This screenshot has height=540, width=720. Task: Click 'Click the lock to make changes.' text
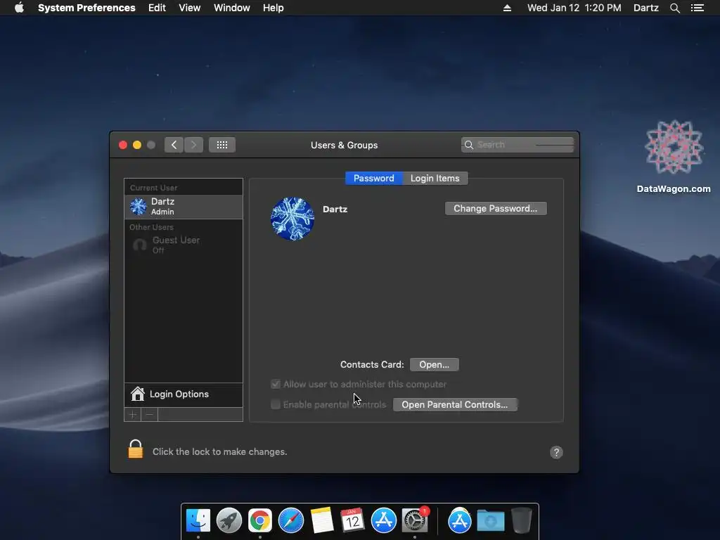point(219,452)
